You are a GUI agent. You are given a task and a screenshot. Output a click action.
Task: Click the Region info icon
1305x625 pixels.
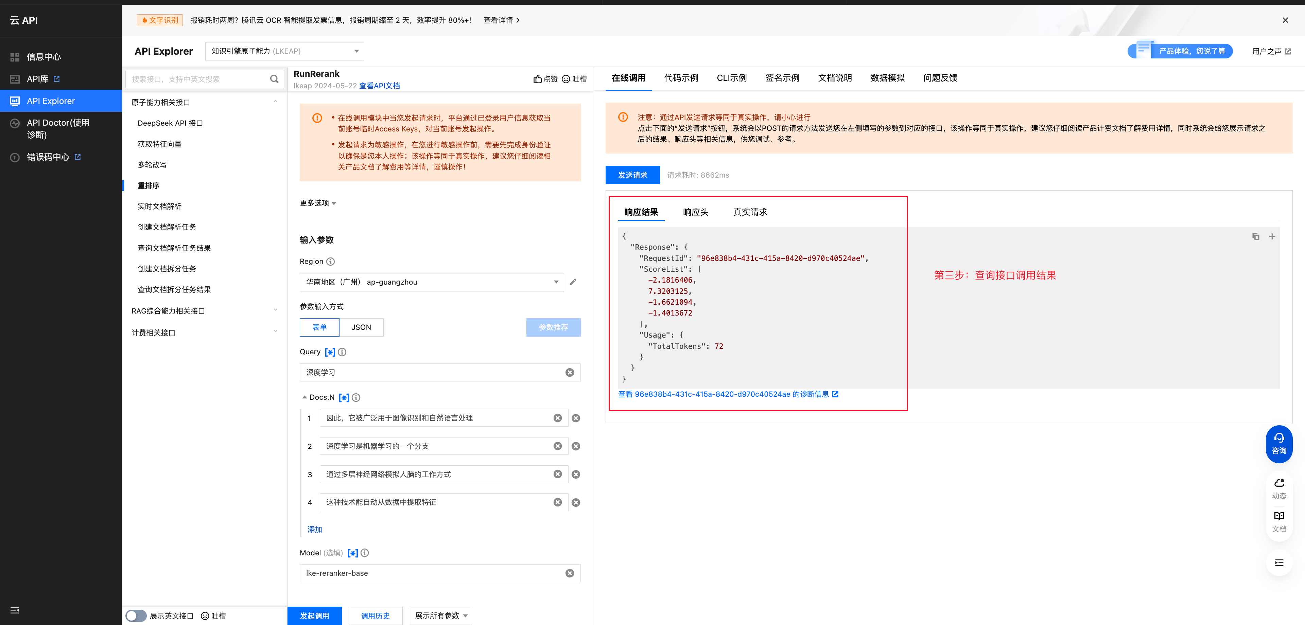point(330,261)
